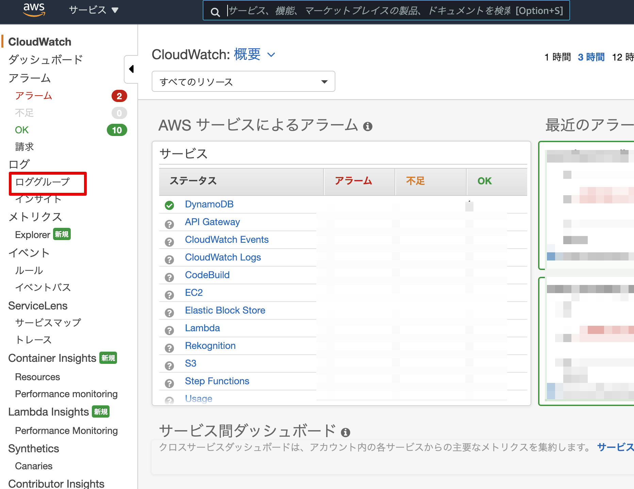Open the CloudWatch sidebar title
Image resolution: width=634 pixels, height=489 pixels.
click(40, 42)
